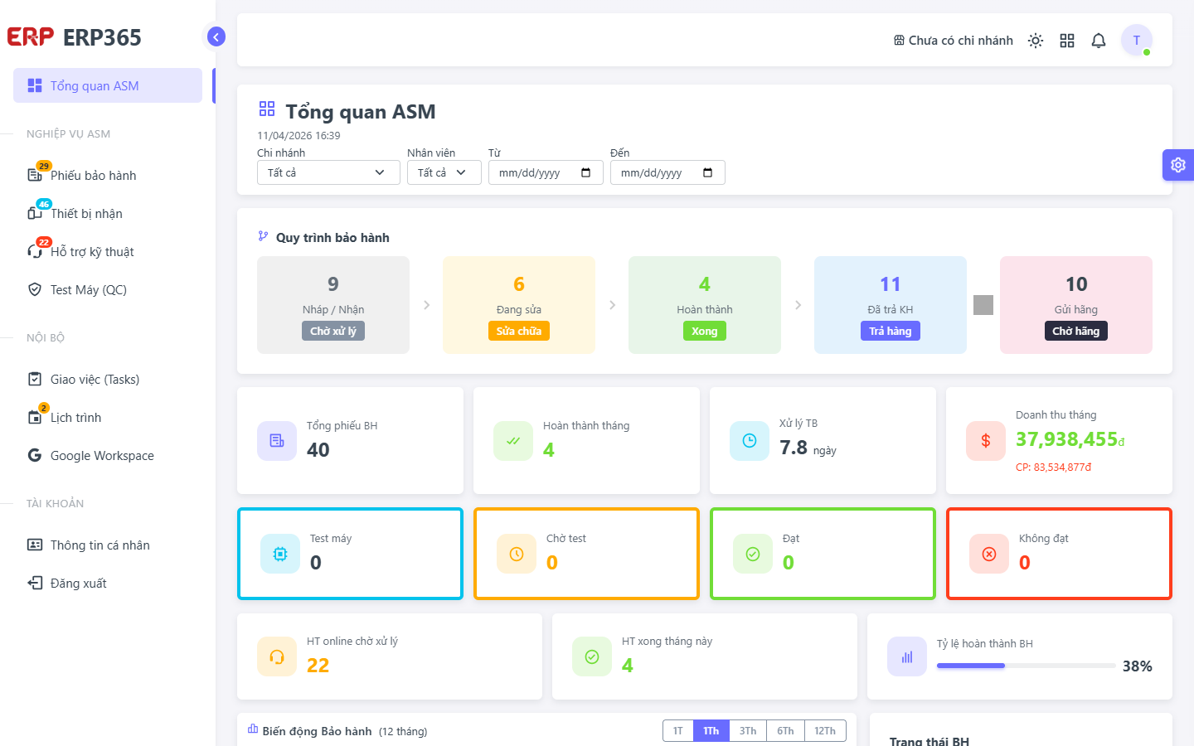Click the Phiếu bảo hành icon with badge 29
This screenshot has height=746, width=1194.
pyautogui.click(x=35, y=175)
